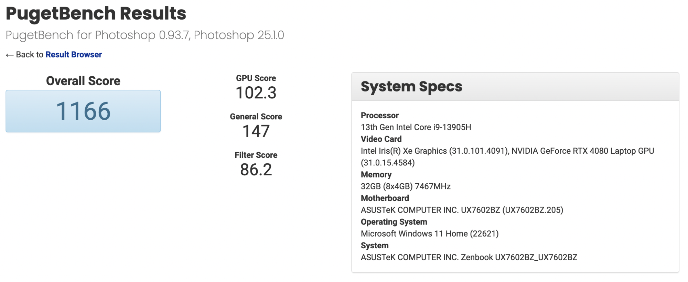Click the Video Card label

coord(381,139)
